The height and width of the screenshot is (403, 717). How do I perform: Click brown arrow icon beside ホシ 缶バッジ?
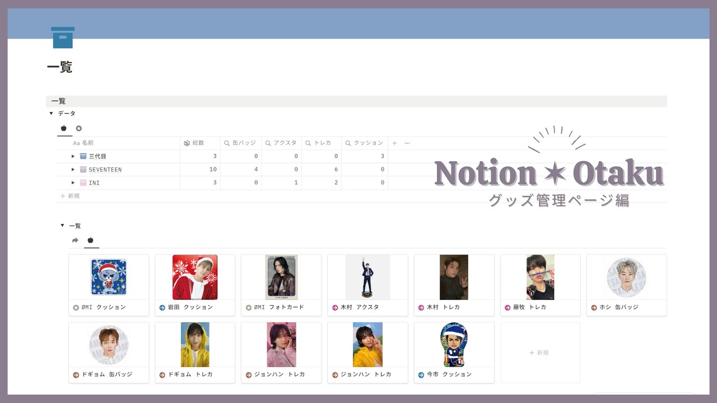tap(594, 307)
